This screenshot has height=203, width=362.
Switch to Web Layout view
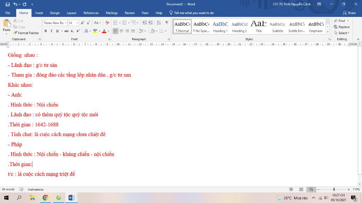(x=311, y=189)
